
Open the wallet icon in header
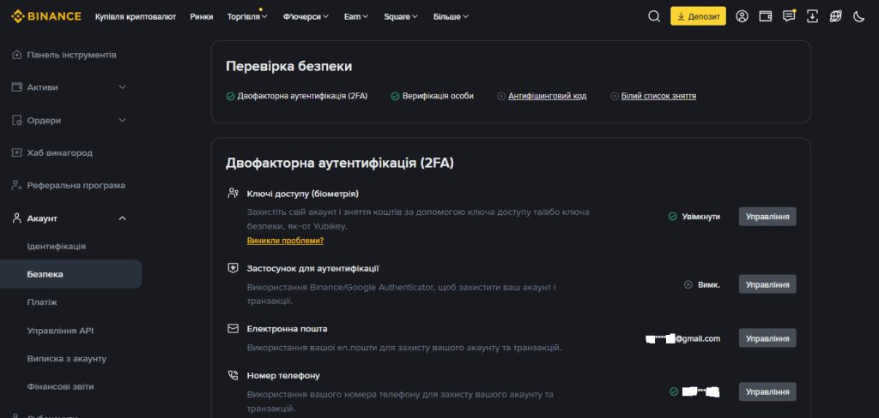pos(765,16)
